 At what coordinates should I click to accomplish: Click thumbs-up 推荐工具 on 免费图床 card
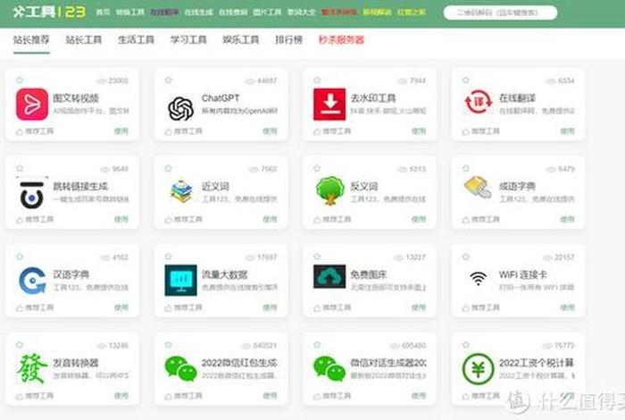(332, 307)
